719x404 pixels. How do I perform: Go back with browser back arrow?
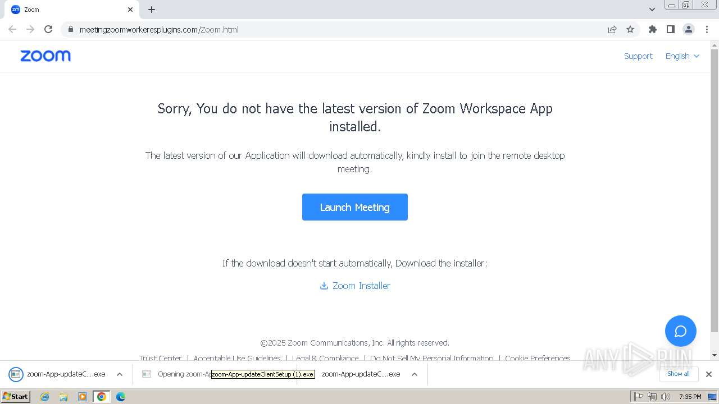(x=12, y=29)
